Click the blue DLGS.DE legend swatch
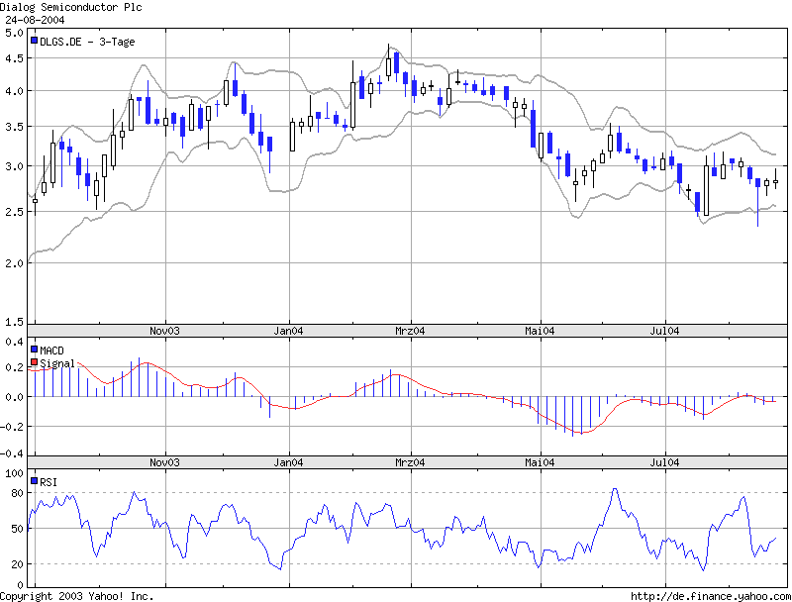 point(35,42)
